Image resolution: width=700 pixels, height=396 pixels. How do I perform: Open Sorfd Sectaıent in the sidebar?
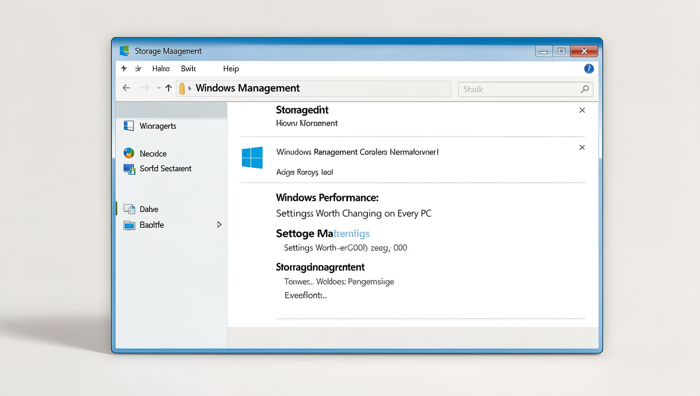[165, 169]
